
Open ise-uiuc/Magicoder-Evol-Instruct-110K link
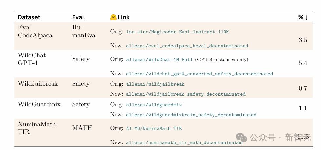178,32
